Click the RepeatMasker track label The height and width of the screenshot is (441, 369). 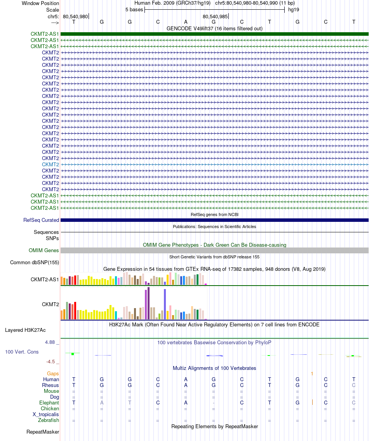coord(43,432)
